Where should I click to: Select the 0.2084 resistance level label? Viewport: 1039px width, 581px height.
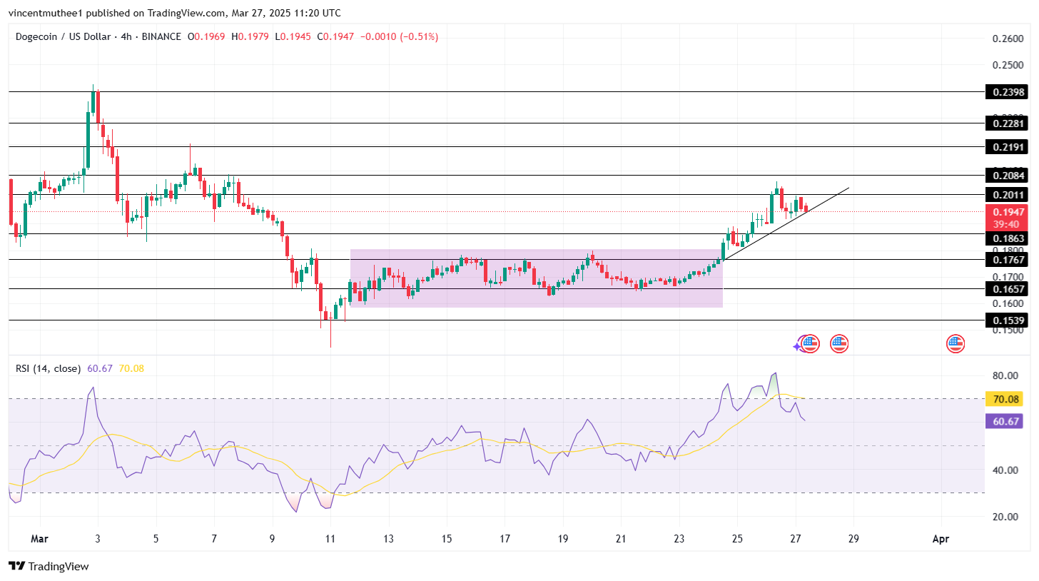coord(1008,176)
